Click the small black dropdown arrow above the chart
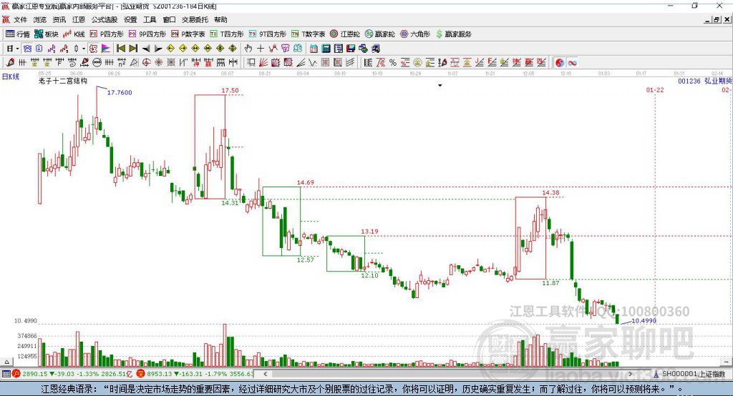The image size is (733, 396). [440, 86]
